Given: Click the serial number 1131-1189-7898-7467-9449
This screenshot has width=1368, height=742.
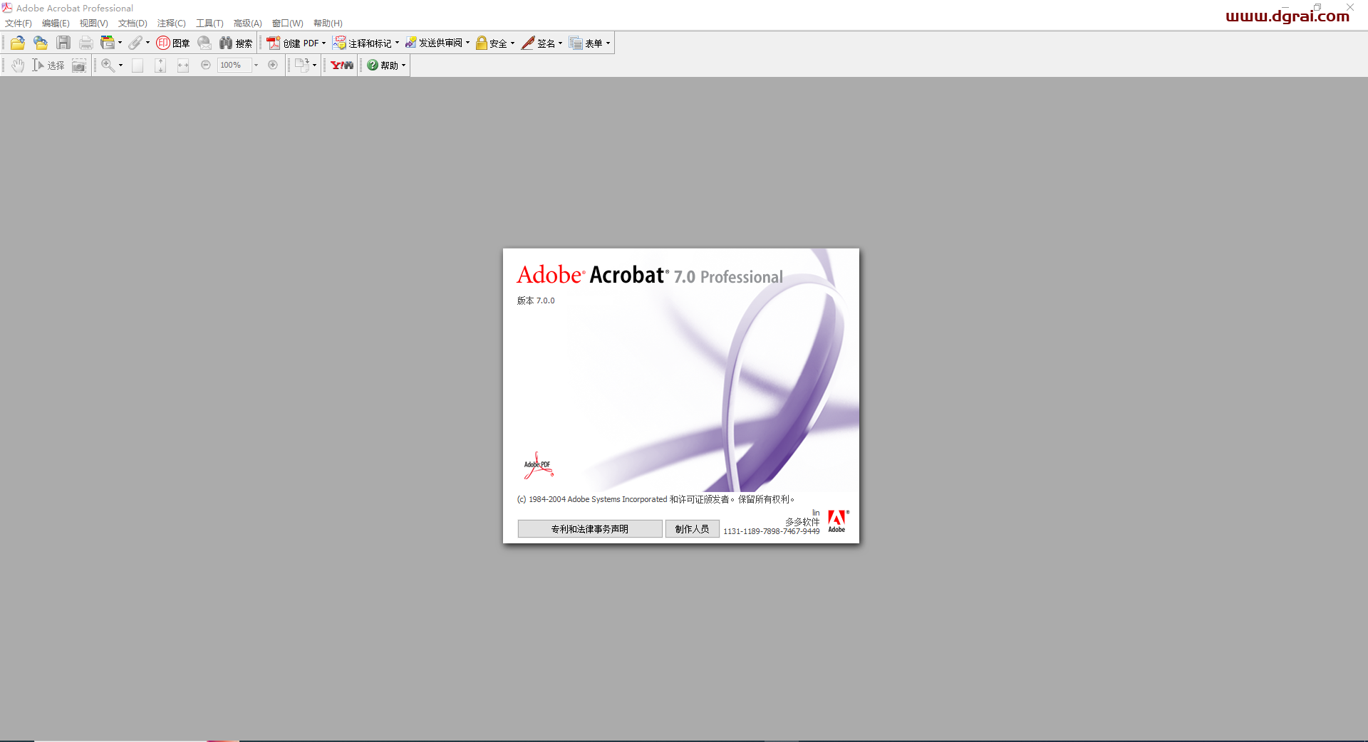Looking at the screenshot, I should pyautogui.click(x=772, y=531).
